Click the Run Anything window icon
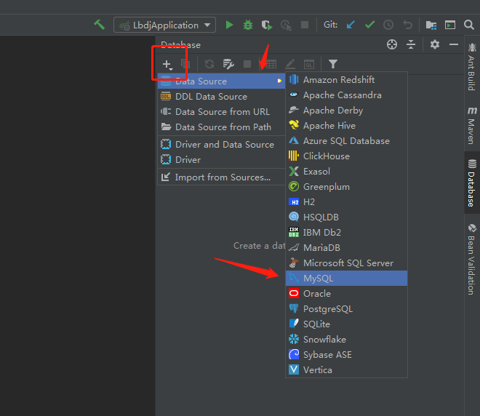 (450, 25)
